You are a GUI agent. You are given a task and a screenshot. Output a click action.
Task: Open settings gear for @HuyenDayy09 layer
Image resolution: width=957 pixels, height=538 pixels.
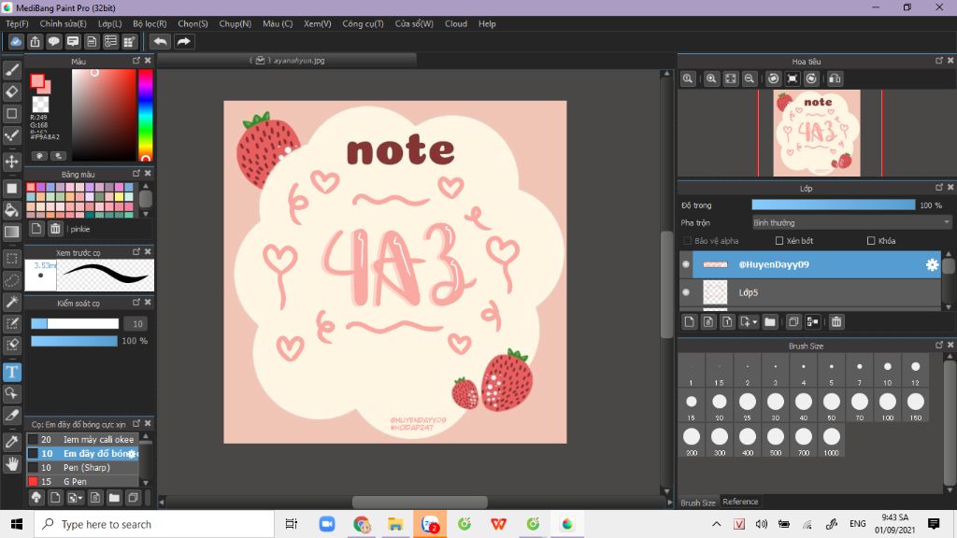(932, 264)
